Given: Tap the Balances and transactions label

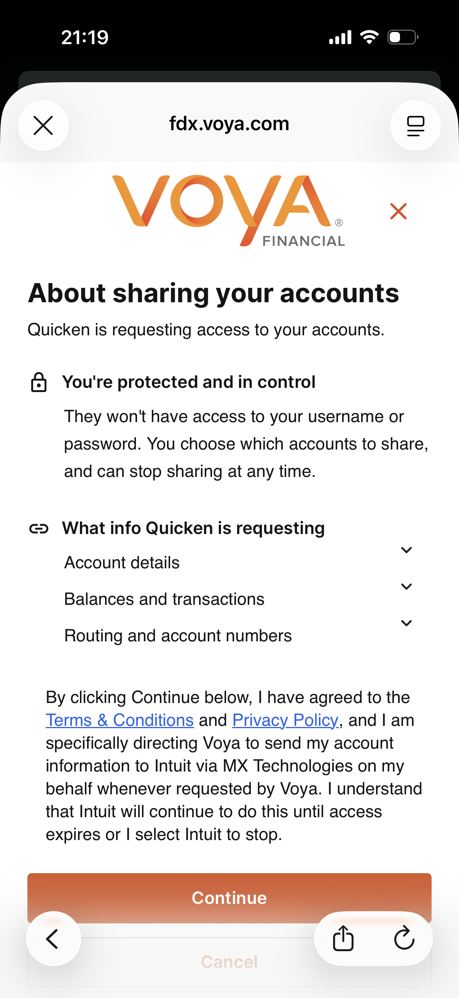Looking at the screenshot, I should [164, 599].
